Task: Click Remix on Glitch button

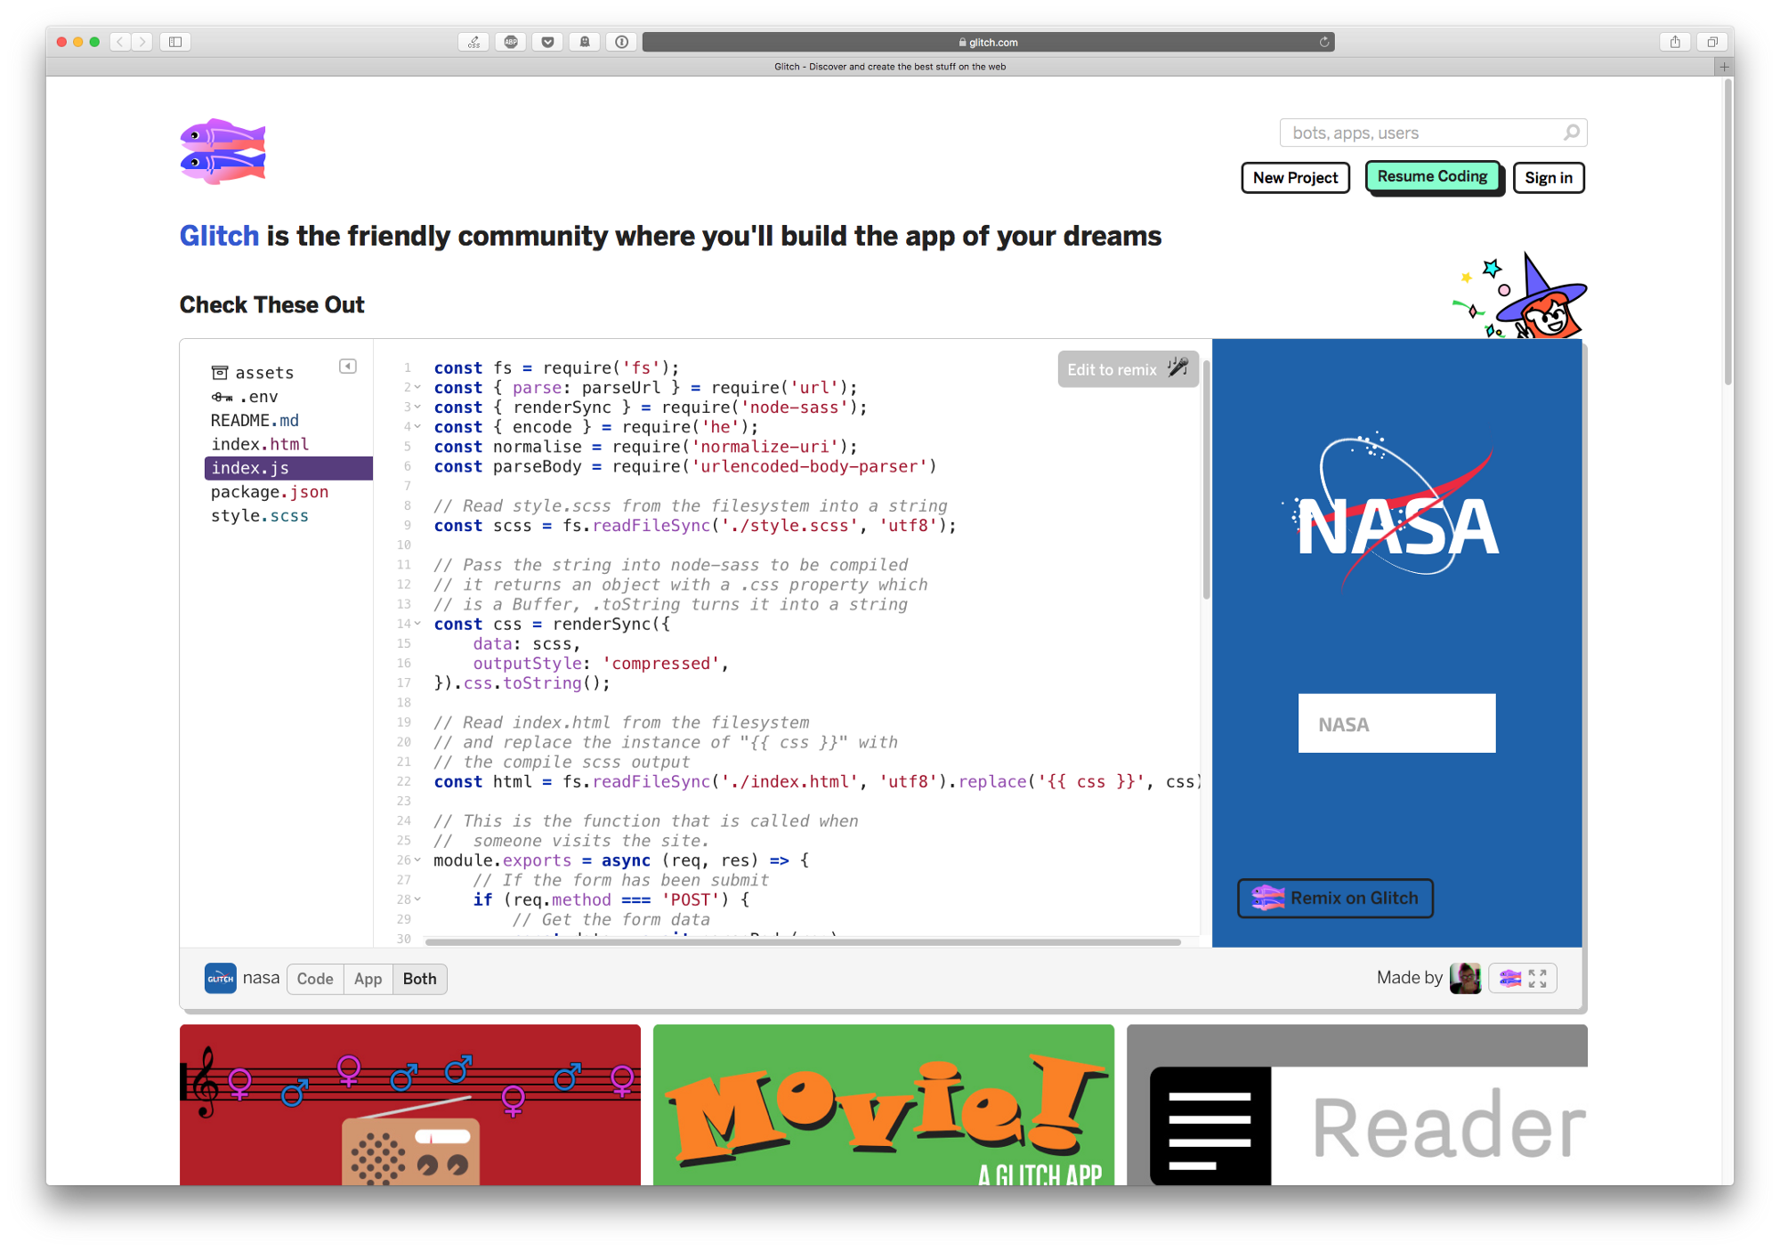Action: point(1335,898)
